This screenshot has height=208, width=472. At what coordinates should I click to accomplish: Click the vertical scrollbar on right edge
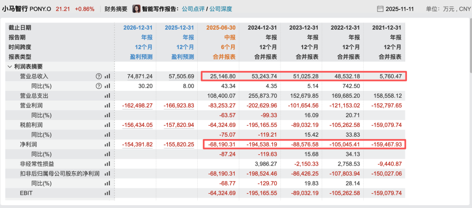pyautogui.click(x=470, y=45)
